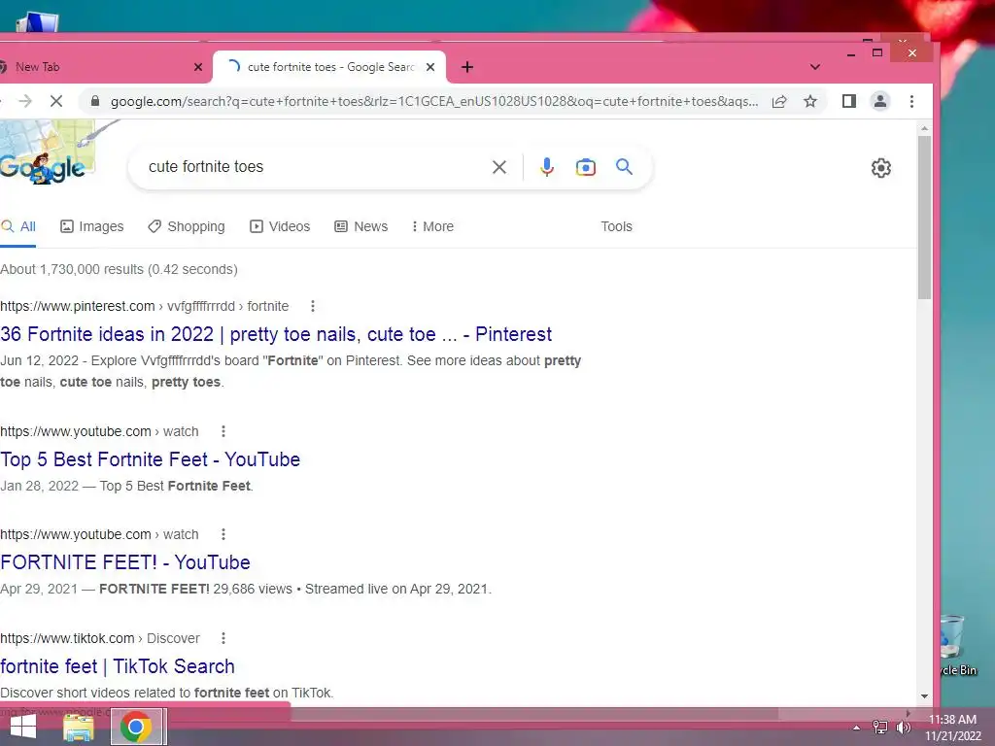Open options for Top 5 Best result

[223, 431]
